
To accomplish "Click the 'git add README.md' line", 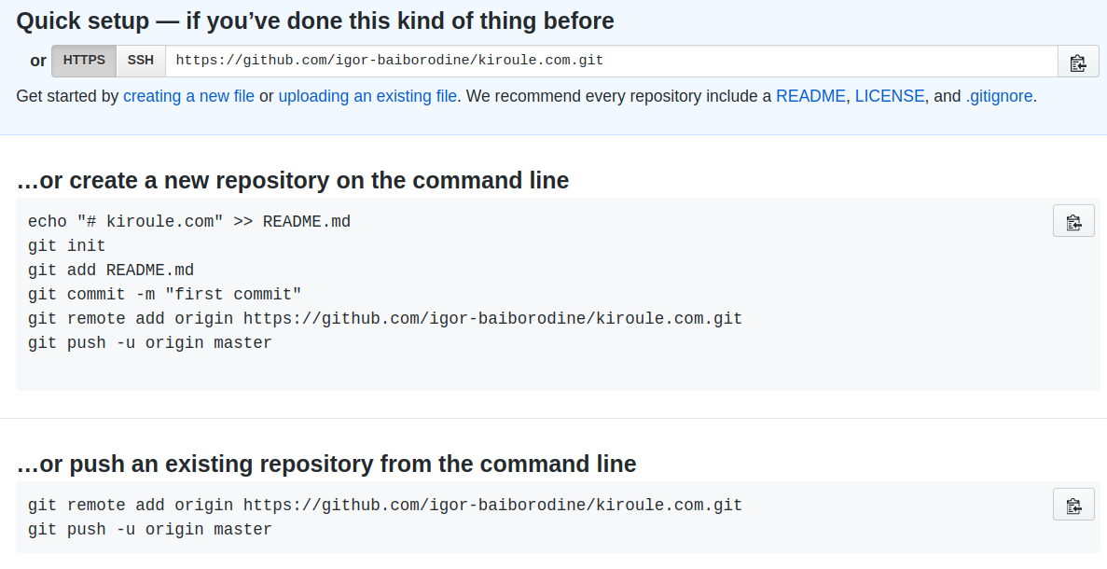I will (x=111, y=271).
